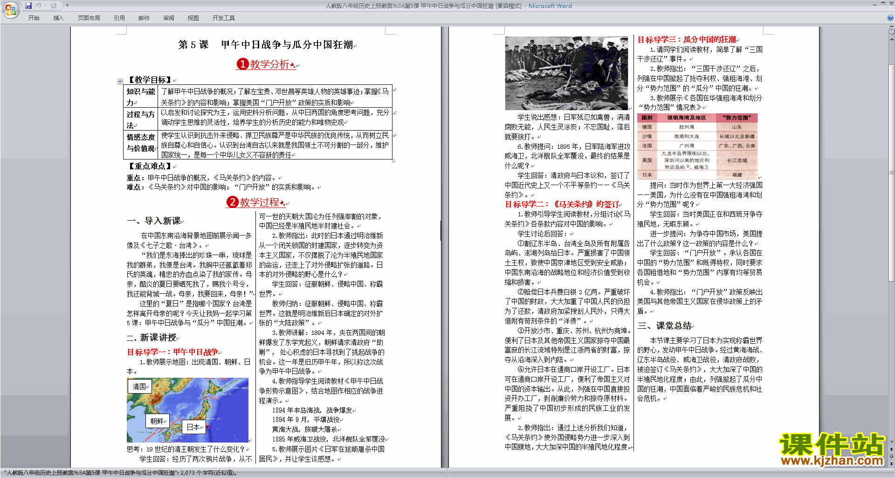Open the 开始 ribbon tab
895x478 pixels.
34,18
